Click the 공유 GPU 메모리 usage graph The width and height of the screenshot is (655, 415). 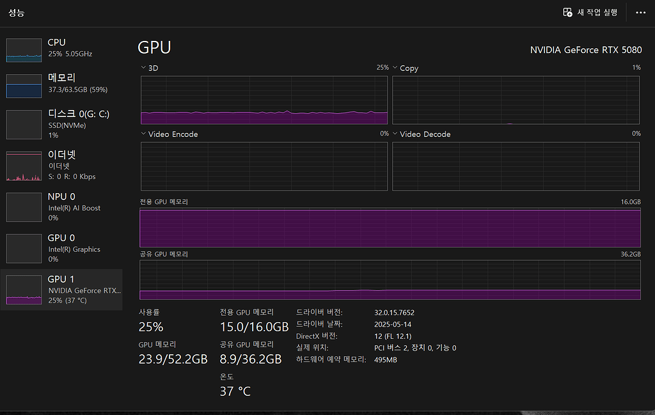coord(390,279)
